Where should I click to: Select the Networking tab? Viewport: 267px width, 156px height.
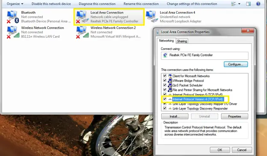pos(166,41)
